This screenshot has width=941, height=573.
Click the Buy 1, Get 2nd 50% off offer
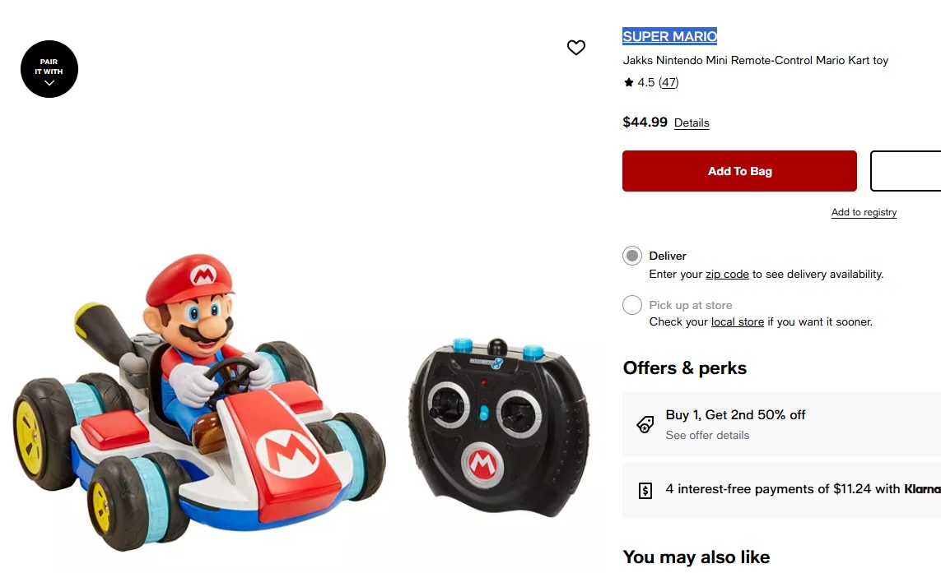point(736,415)
